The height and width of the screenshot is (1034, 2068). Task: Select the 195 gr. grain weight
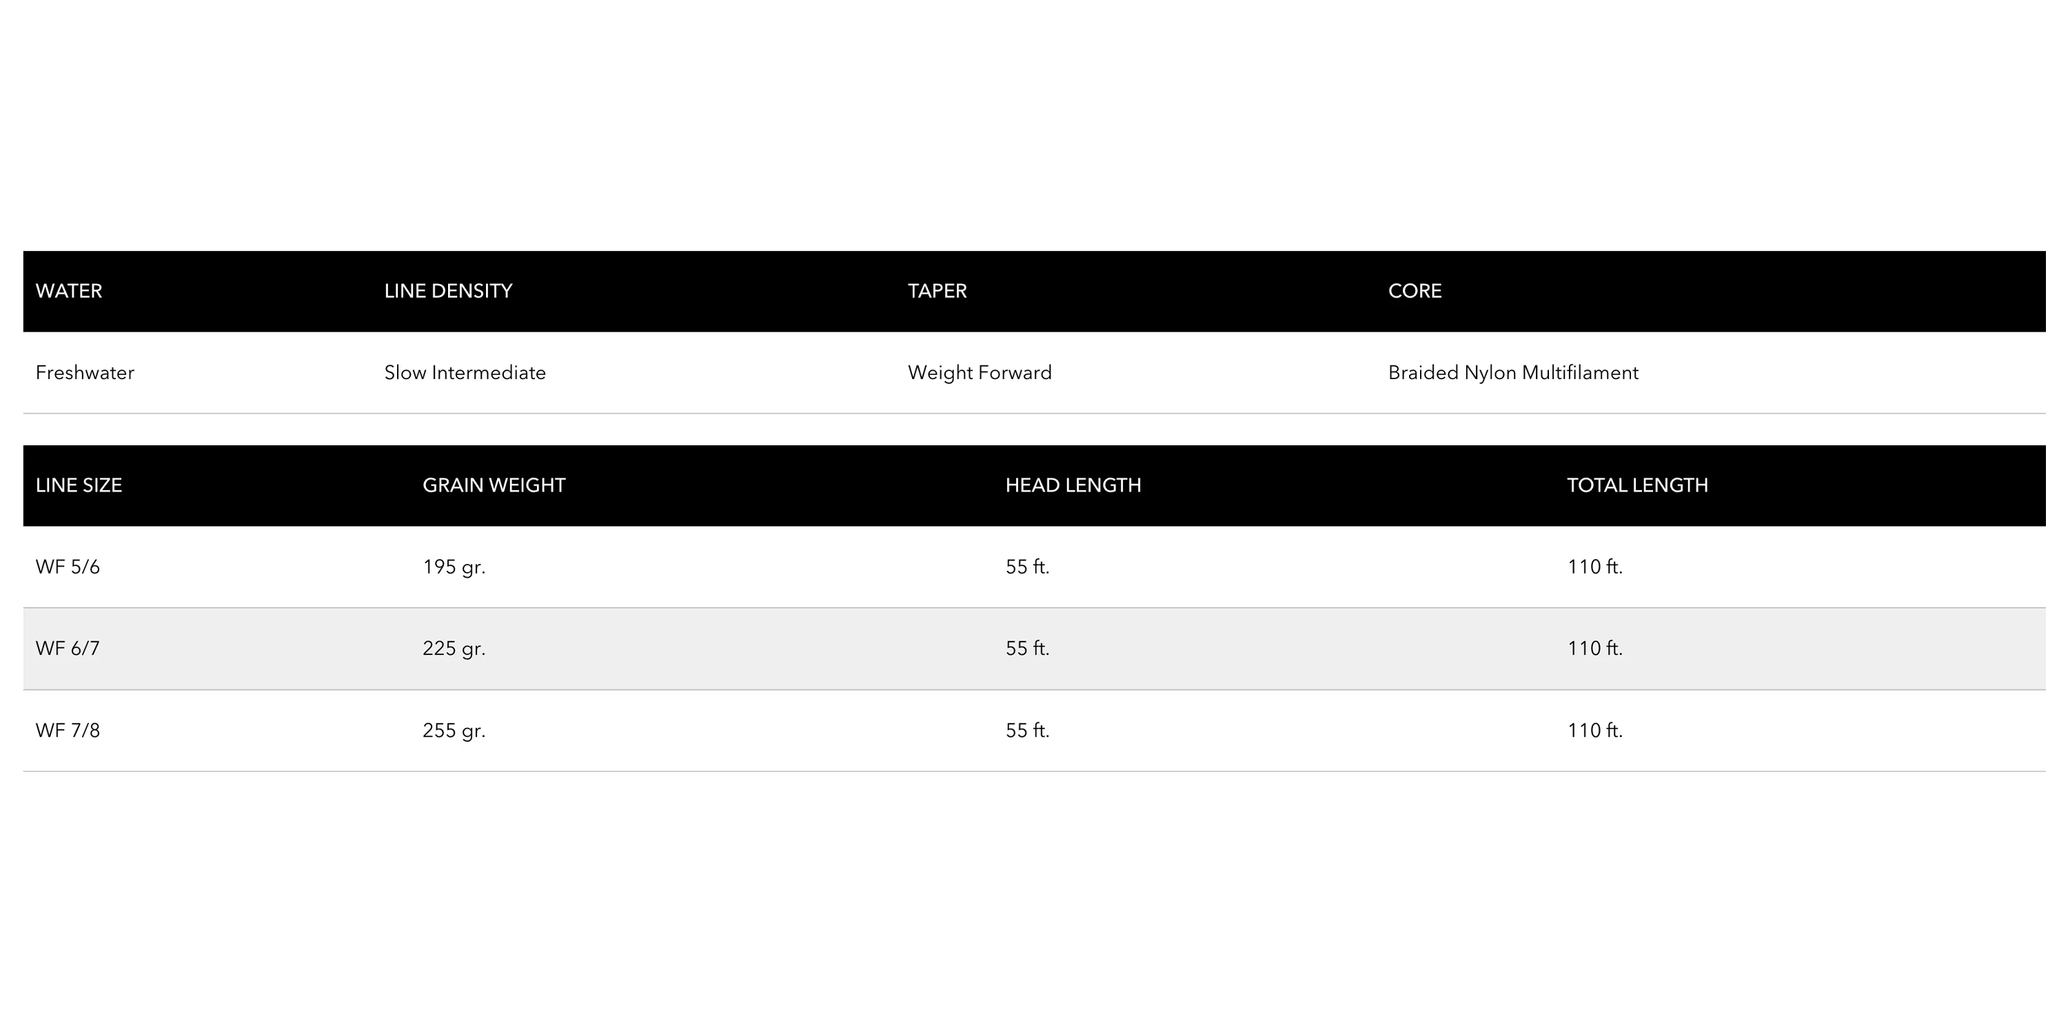tap(454, 567)
